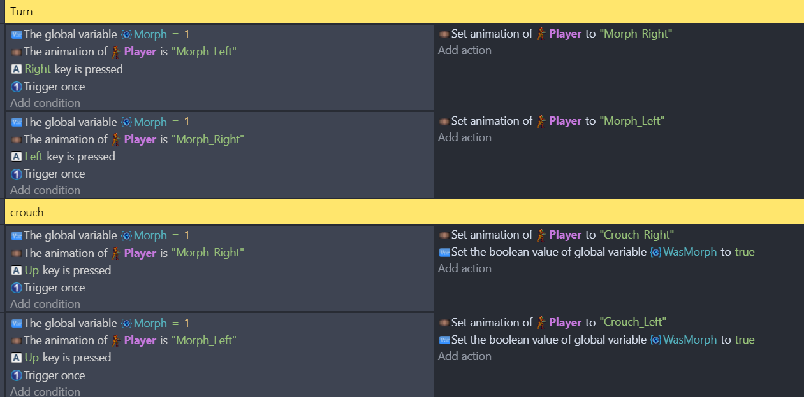This screenshot has width=804, height=397.
Task: Edit the "Crouch_Left" animation name parameter
Action: click(x=632, y=323)
